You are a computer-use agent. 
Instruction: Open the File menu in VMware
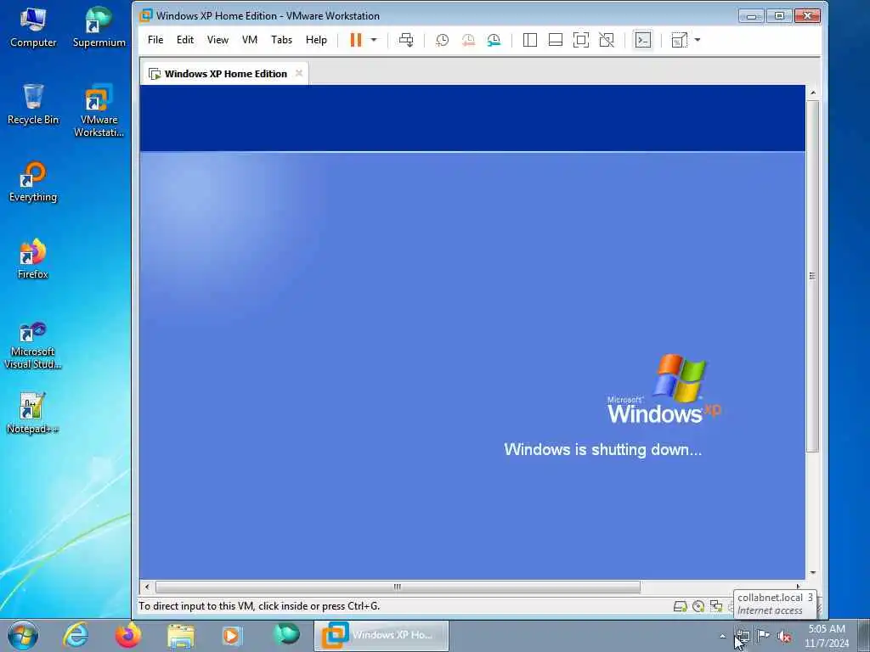pyautogui.click(x=155, y=40)
